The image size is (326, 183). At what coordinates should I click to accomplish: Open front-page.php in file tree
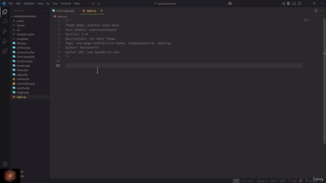[x=25, y=56]
